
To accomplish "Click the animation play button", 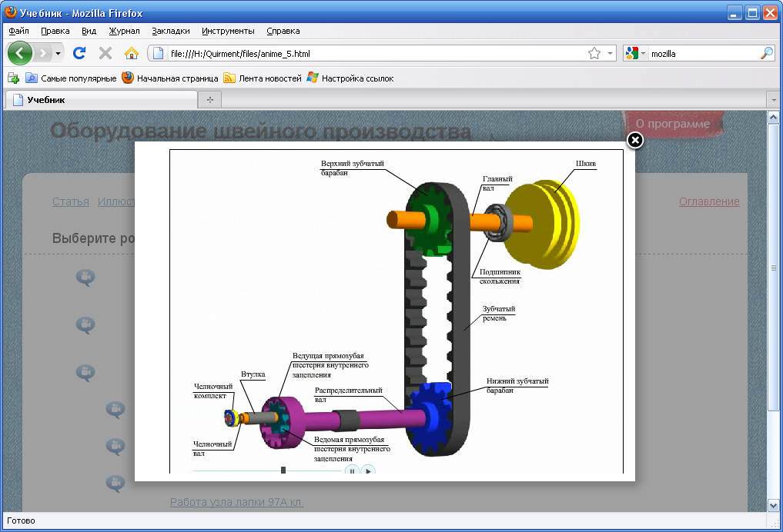I will point(367,470).
